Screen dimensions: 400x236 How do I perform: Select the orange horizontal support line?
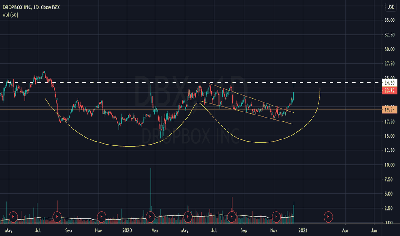191,109
